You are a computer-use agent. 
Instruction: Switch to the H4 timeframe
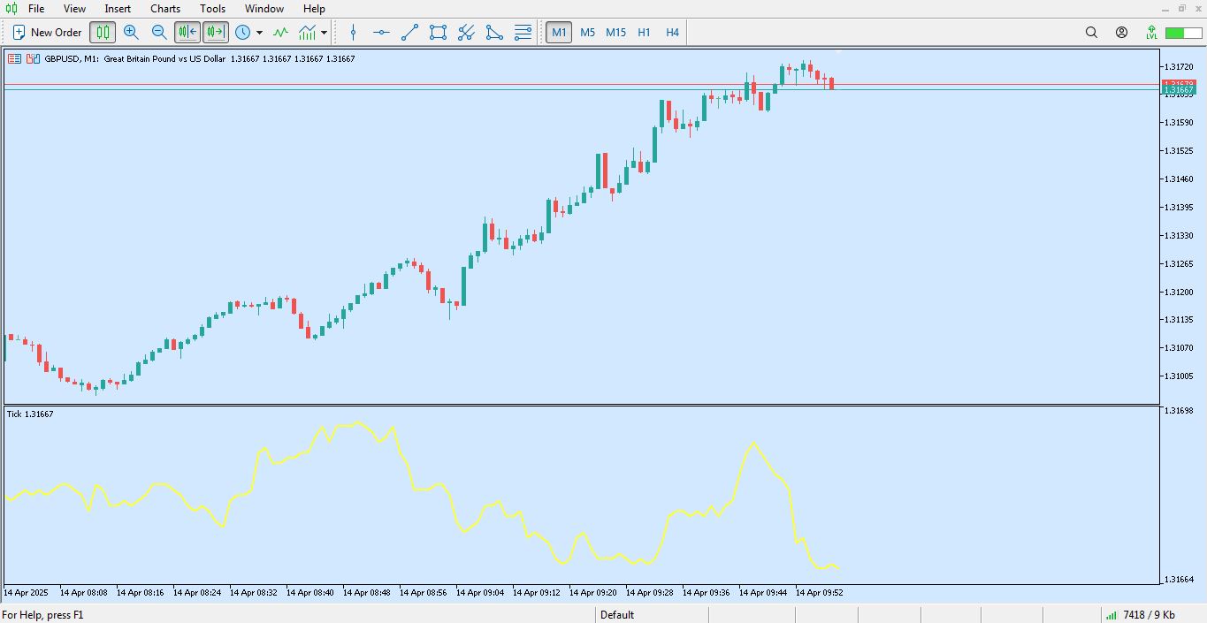pos(672,33)
